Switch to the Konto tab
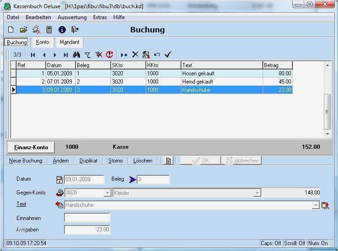338x251 pixels. point(42,42)
